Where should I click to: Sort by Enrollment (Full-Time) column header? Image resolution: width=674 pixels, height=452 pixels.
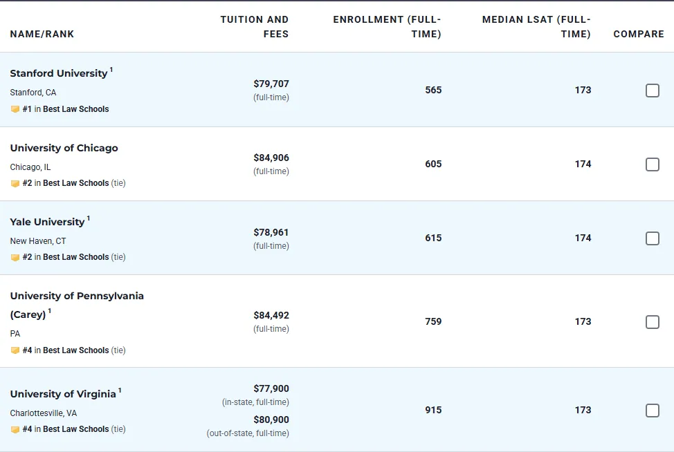coord(387,26)
